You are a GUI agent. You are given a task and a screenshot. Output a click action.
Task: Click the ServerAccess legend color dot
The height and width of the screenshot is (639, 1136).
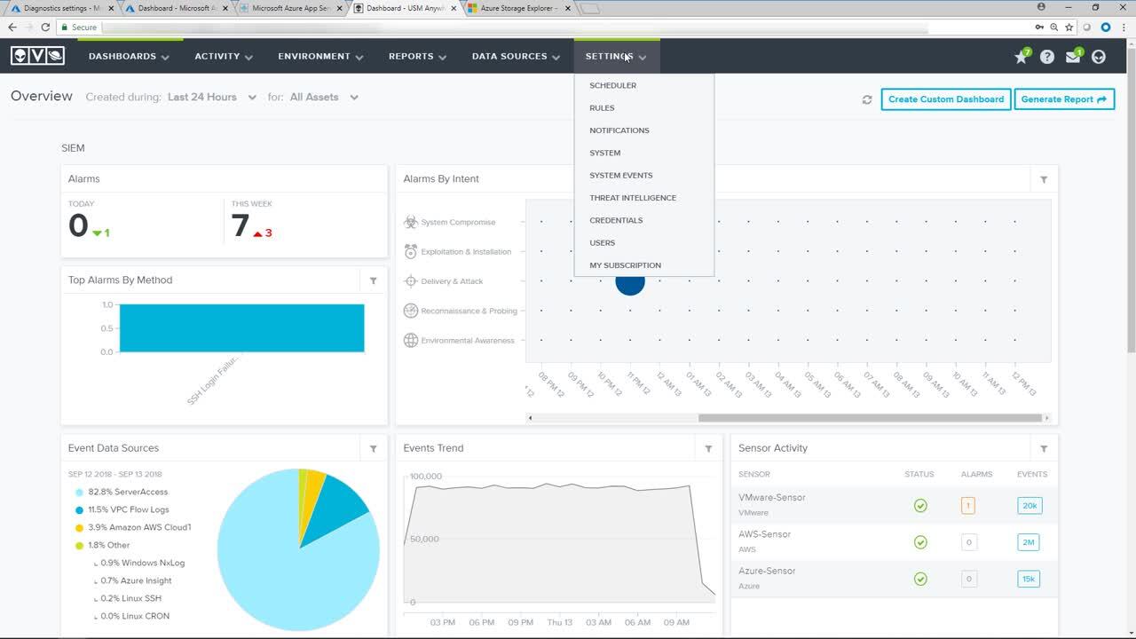[79, 492]
